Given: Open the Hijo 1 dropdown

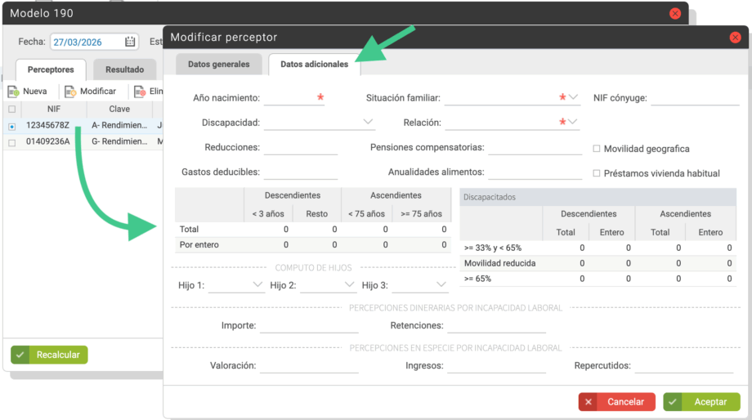Looking at the screenshot, I should [x=257, y=285].
